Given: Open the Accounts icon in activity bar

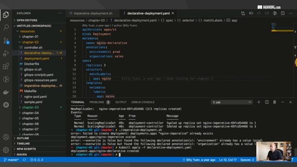Looking at the screenshot, I should pyautogui.click(x=6, y=137).
